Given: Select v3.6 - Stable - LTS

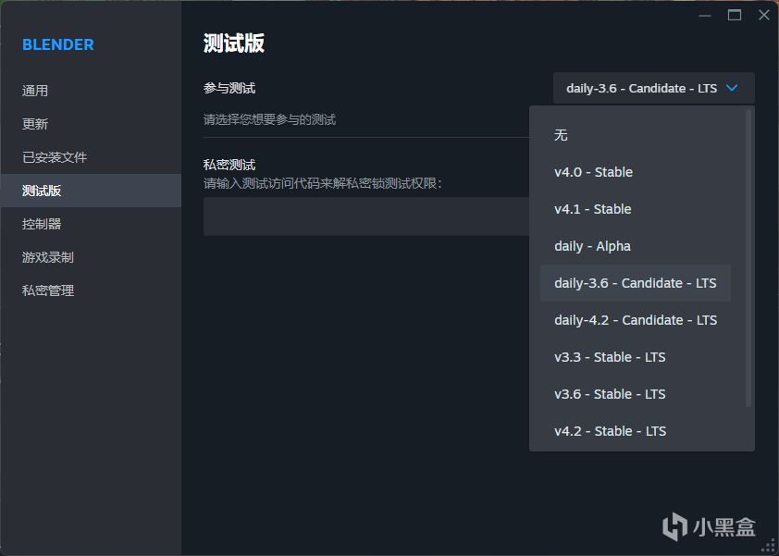Looking at the screenshot, I should [x=610, y=394].
